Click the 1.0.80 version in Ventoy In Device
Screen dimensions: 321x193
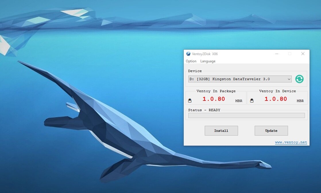point(276,99)
